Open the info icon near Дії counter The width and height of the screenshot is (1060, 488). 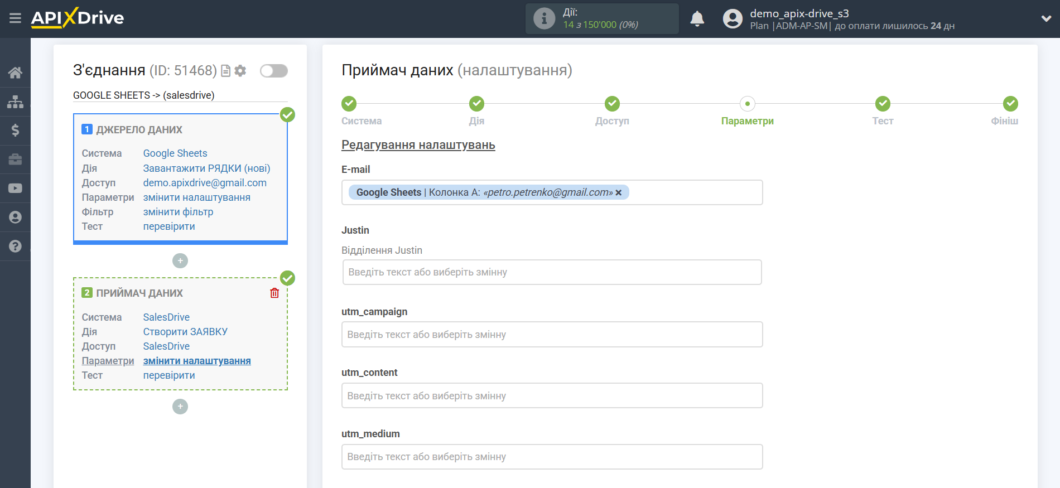pyautogui.click(x=544, y=18)
